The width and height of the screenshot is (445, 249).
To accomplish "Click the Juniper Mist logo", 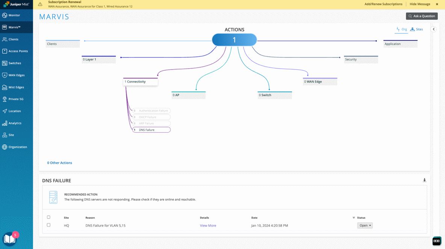I will [17, 5].
